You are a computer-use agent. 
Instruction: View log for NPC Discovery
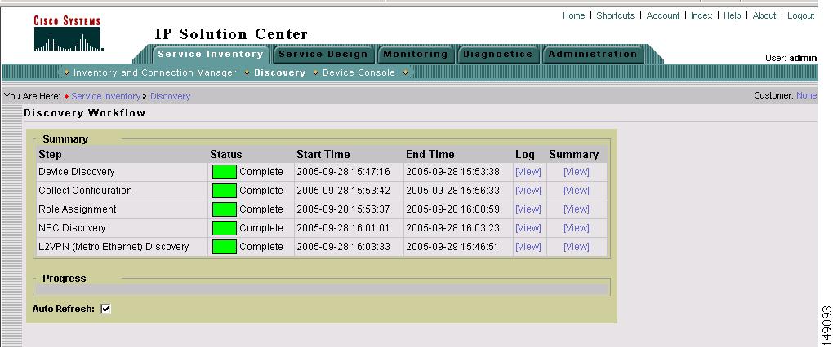[x=528, y=228]
